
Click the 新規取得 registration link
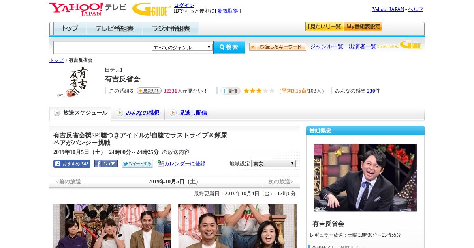[x=228, y=11]
